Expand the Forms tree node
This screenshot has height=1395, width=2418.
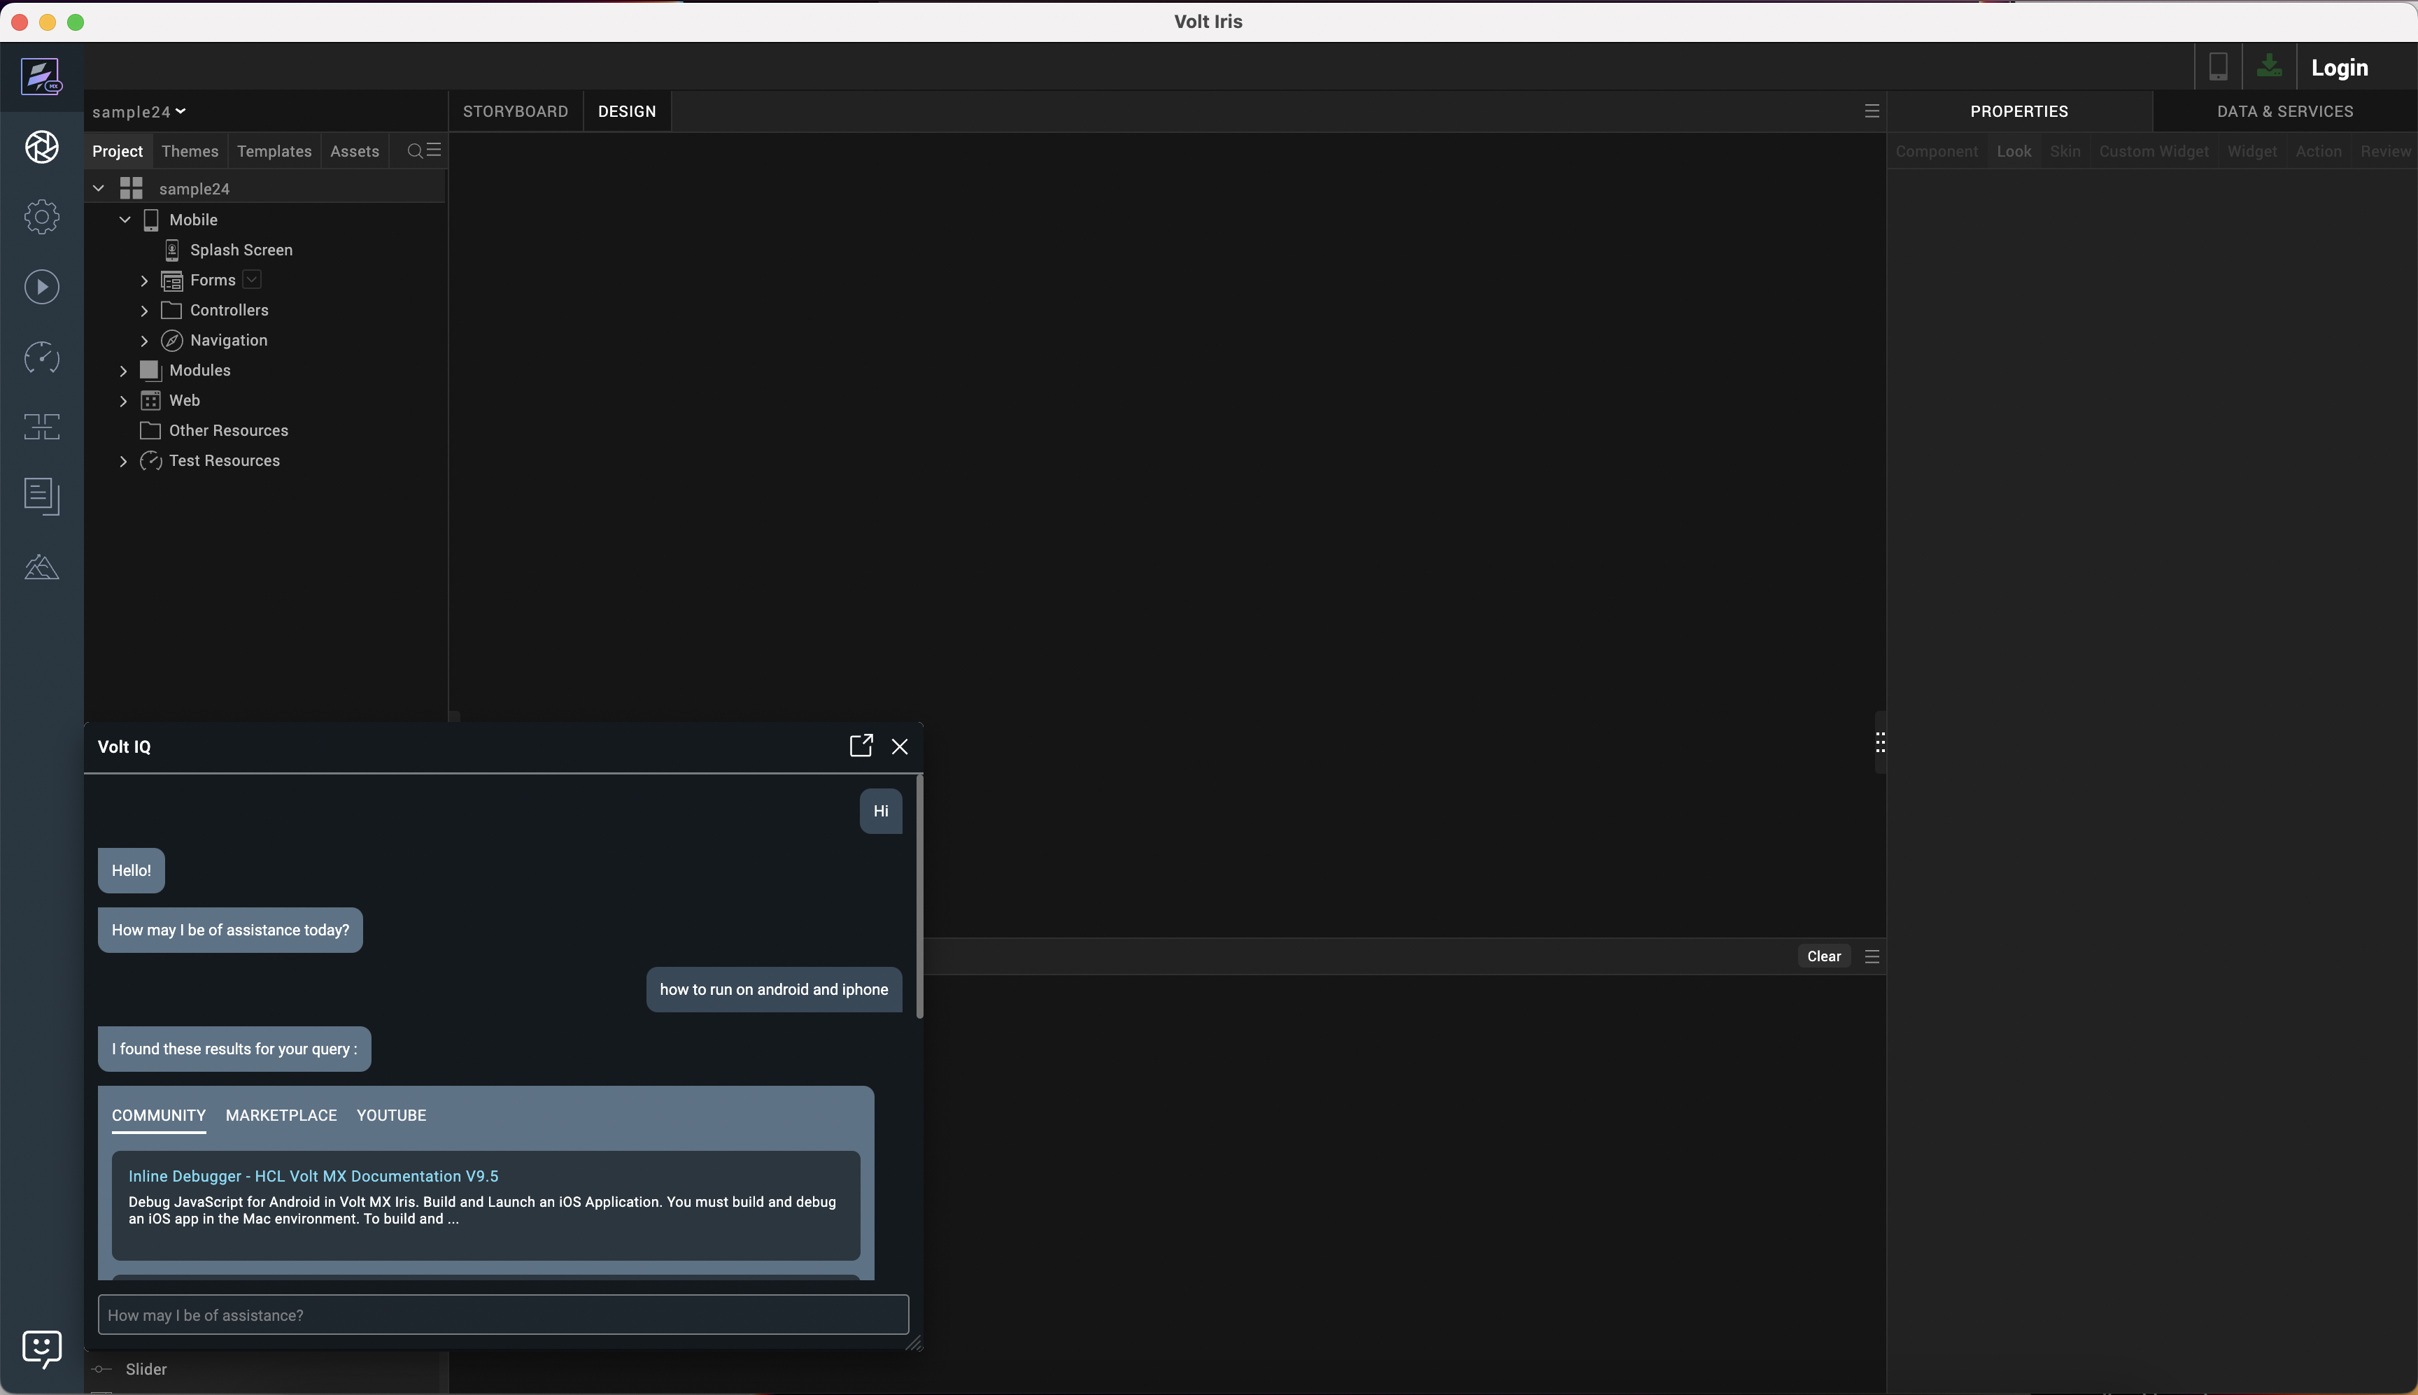145,281
